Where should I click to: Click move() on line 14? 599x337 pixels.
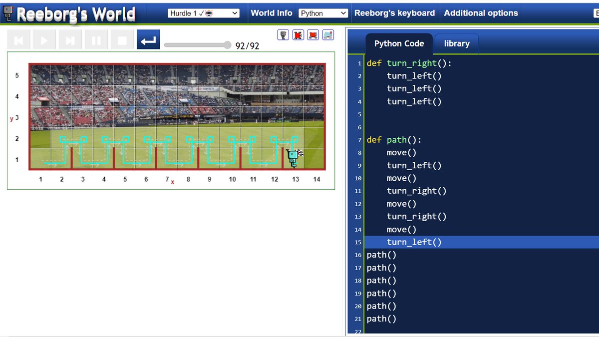point(401,230)
